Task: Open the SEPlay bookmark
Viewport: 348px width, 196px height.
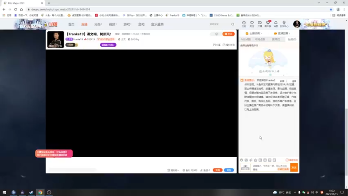Action: [135, 15]
